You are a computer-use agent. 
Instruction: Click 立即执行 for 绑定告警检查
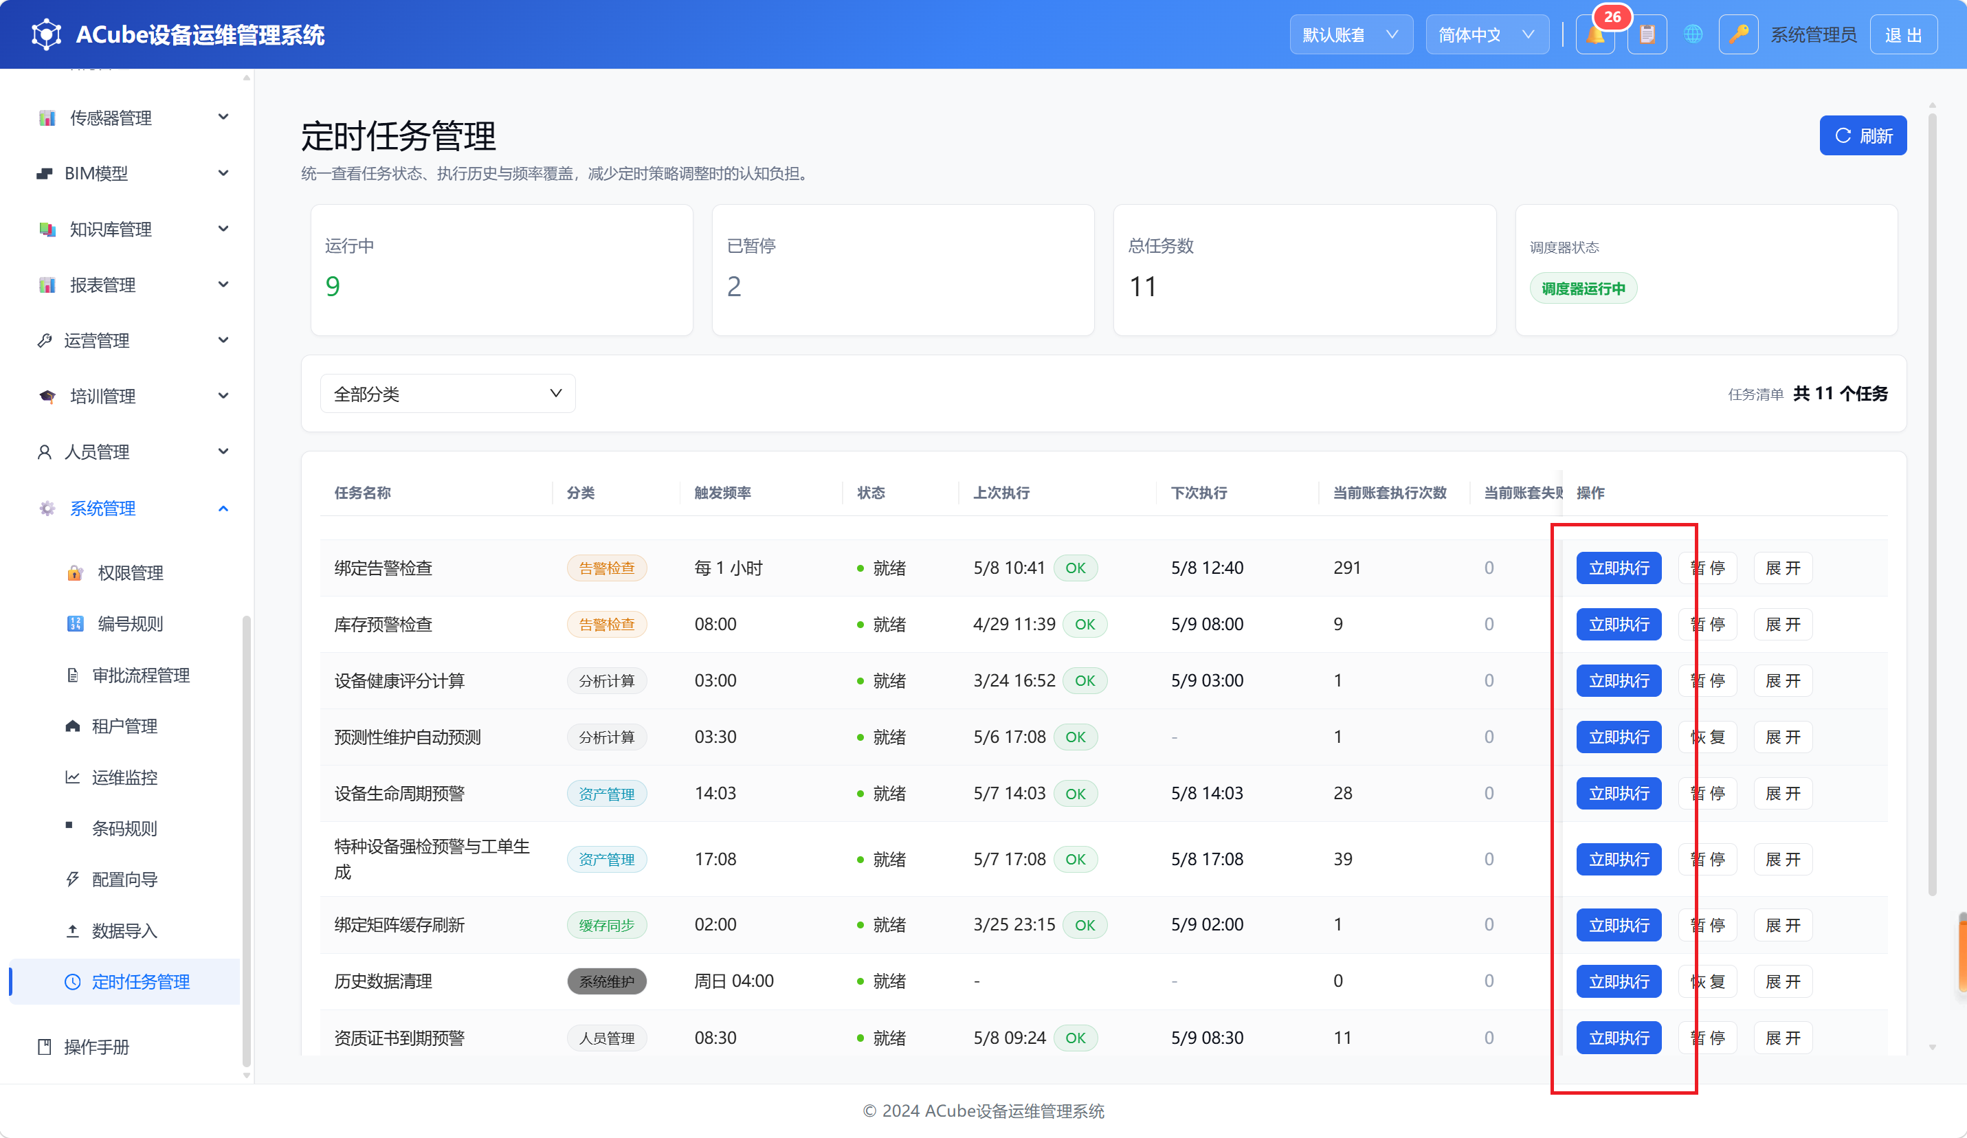click(x=1618, y=568)
